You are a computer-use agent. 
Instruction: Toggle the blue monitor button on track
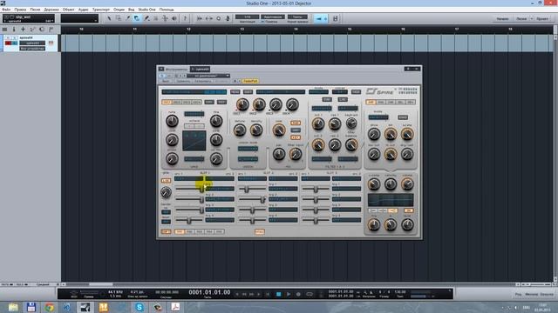click(15, 43)
